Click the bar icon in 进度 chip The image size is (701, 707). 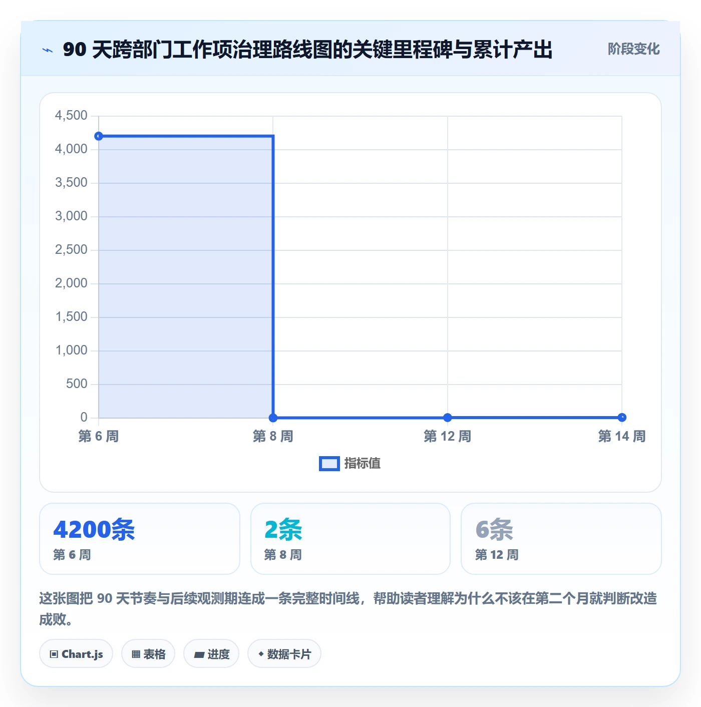coord(199,654)
